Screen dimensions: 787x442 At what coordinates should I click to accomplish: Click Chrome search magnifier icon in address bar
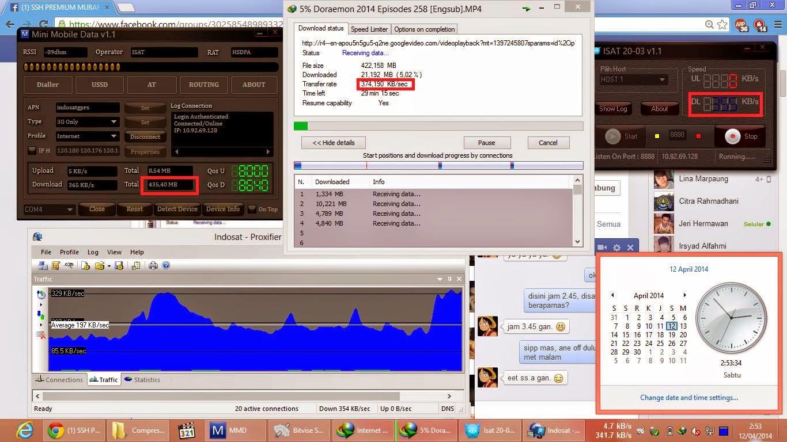coord(709,25)
